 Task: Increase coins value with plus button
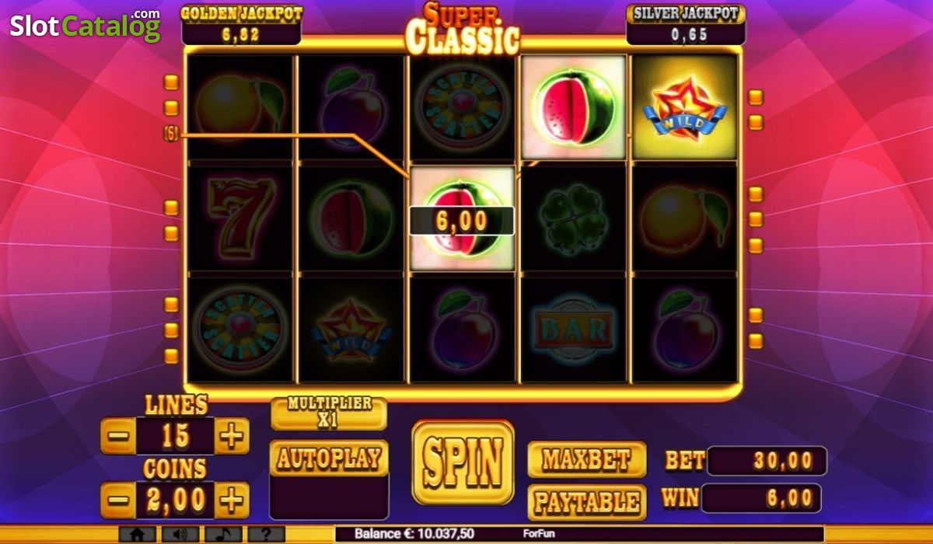point(232,500)
